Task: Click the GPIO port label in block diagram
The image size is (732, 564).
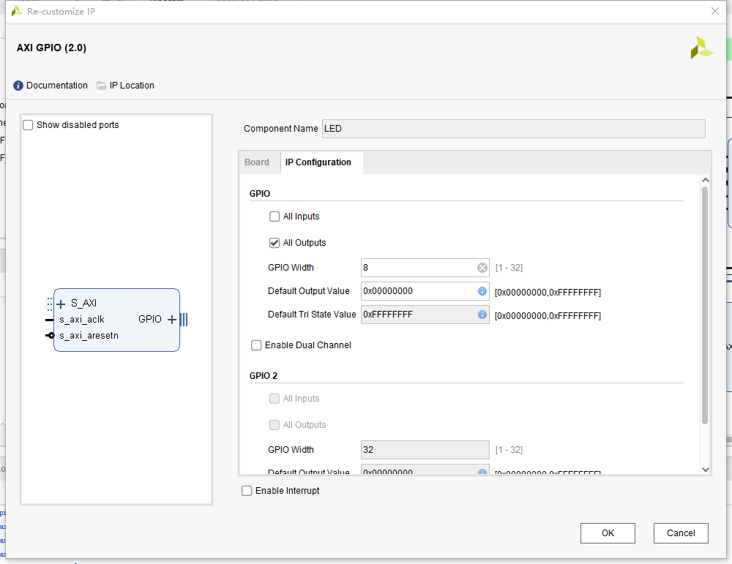Action: tap(150, 319)
